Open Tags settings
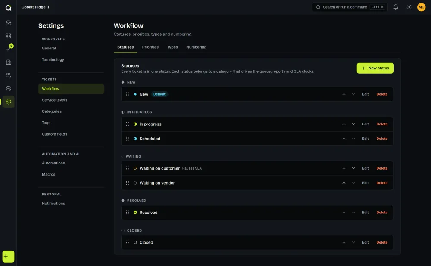The width and height of the screenshot is (431, 266). coord(71,123)
